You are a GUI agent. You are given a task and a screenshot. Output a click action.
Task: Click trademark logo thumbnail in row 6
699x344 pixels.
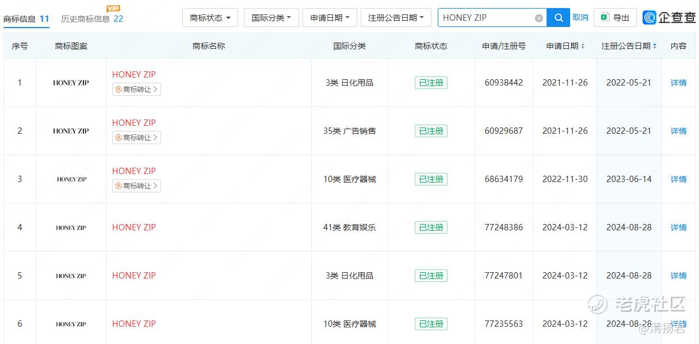pyautogui.click(x=71, y=324)
